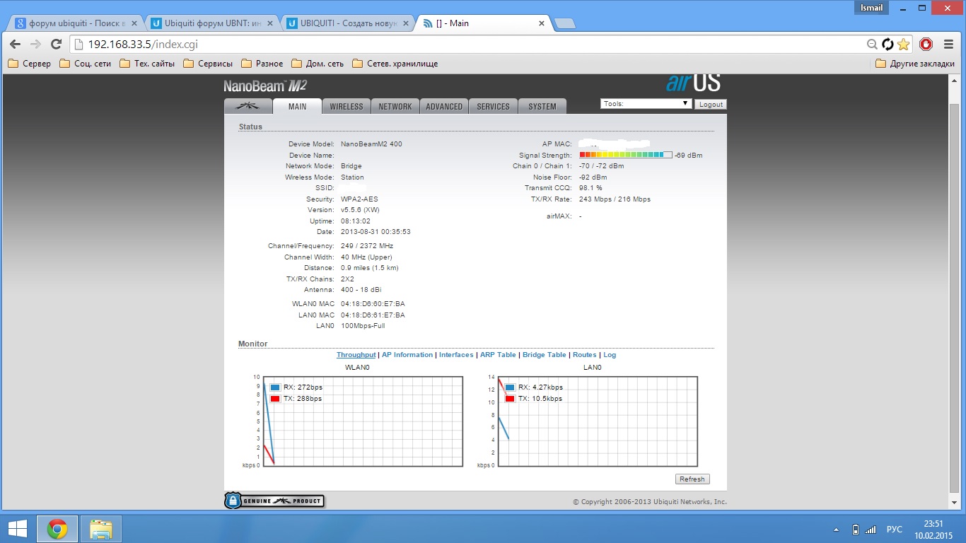This screenshot has height=543, width=966.
Task: Open the AP Information link
Action: click(407, 355)
